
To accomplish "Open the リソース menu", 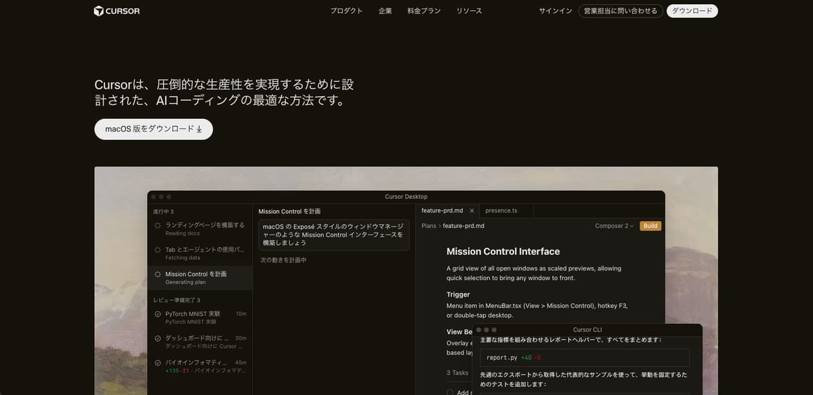I will pyautogui.click(x=469, y=11).
